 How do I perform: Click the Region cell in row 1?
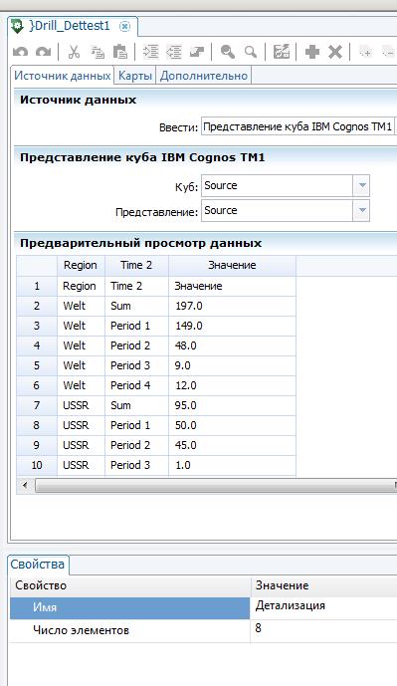81,286
